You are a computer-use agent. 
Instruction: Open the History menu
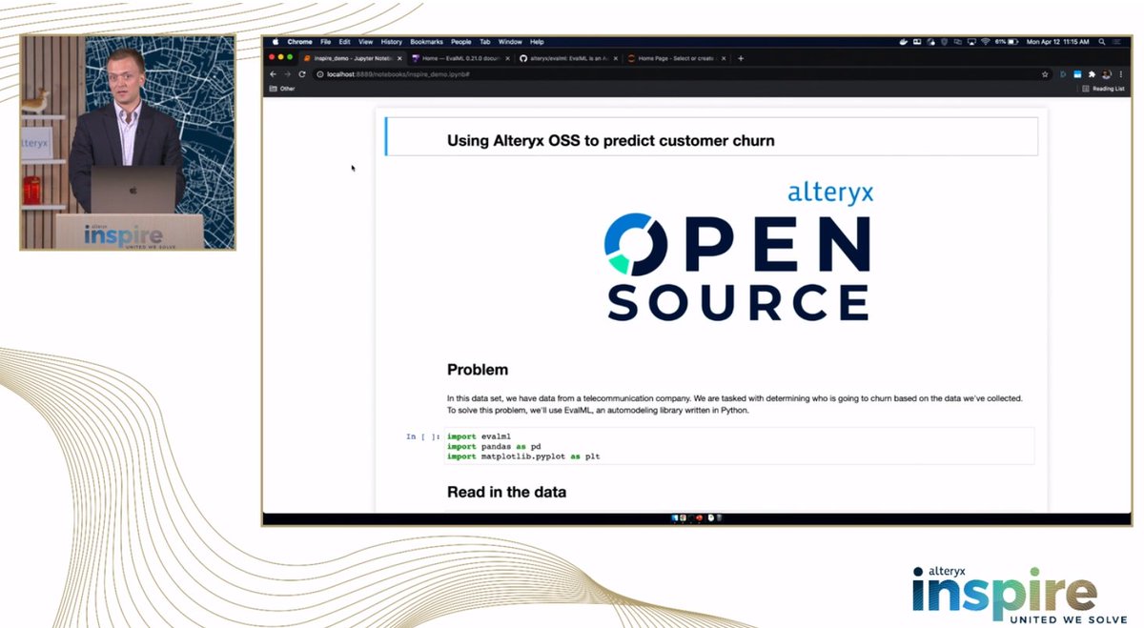[x=392, y=42]
